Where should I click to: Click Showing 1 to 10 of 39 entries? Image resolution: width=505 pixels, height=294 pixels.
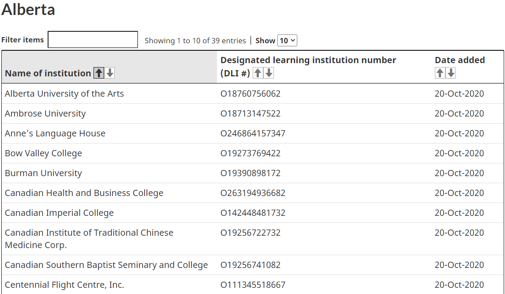[x=195, y=41]
